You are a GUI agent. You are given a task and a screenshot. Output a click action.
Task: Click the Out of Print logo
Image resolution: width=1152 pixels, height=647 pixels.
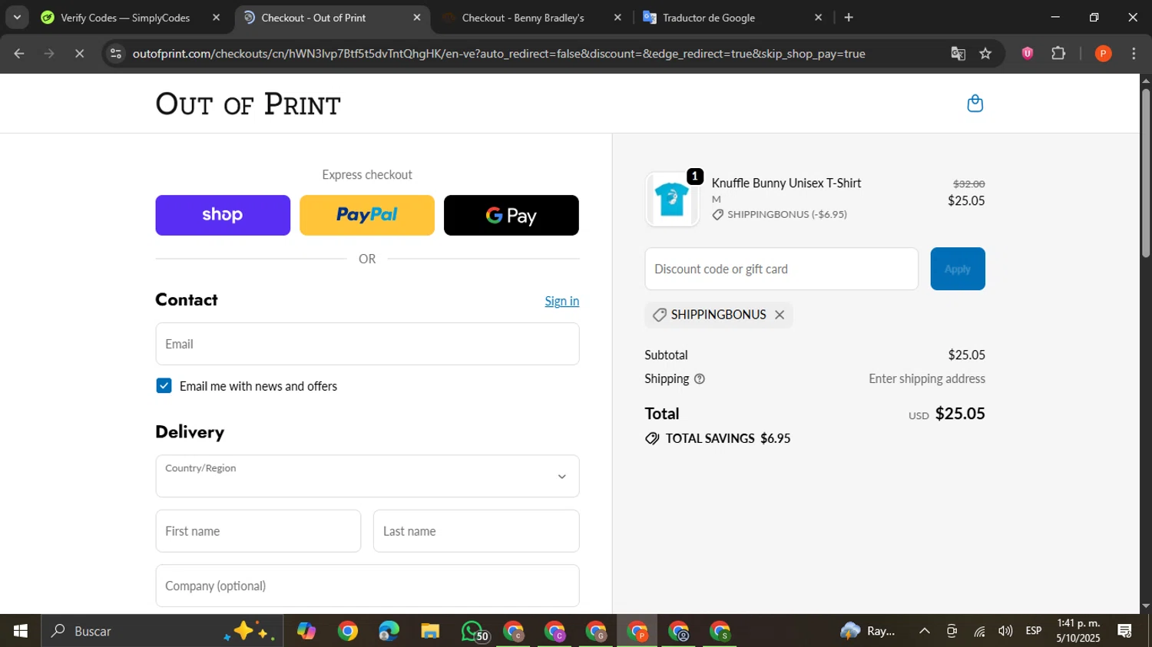coord(248,104)
